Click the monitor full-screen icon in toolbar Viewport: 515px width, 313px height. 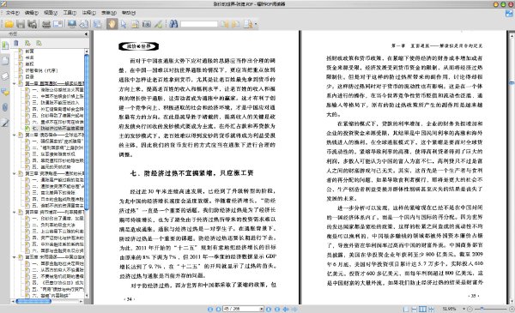point(71,24)
